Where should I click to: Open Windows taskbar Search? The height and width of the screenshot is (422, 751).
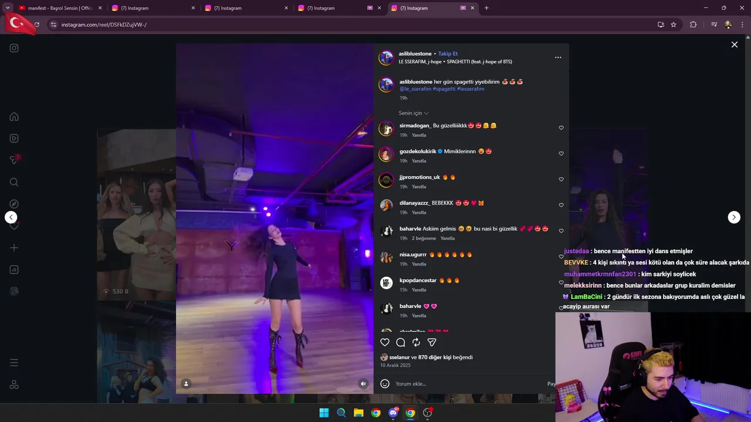(x=341, y=413)
